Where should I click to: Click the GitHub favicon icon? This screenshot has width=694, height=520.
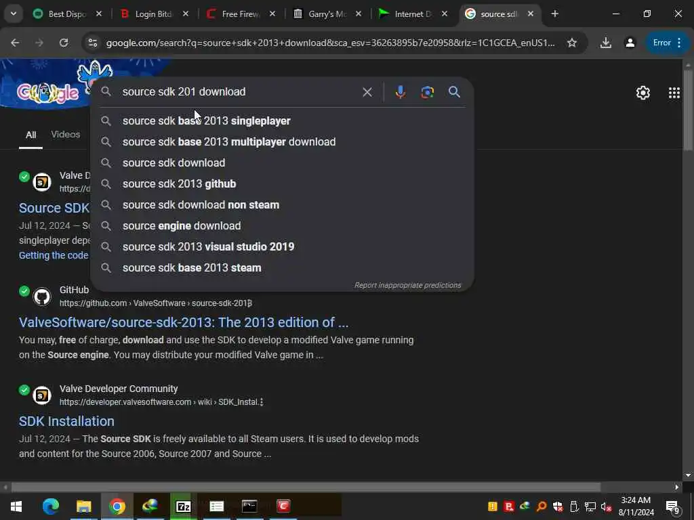(x=42, y=297)
